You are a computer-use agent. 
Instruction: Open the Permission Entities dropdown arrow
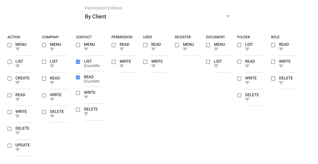pos(228,16)
